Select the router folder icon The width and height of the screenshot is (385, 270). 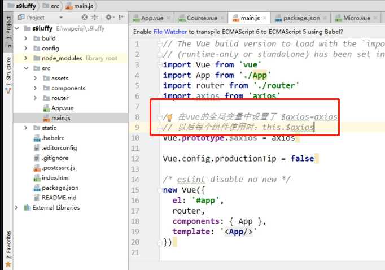click(46, 98)
